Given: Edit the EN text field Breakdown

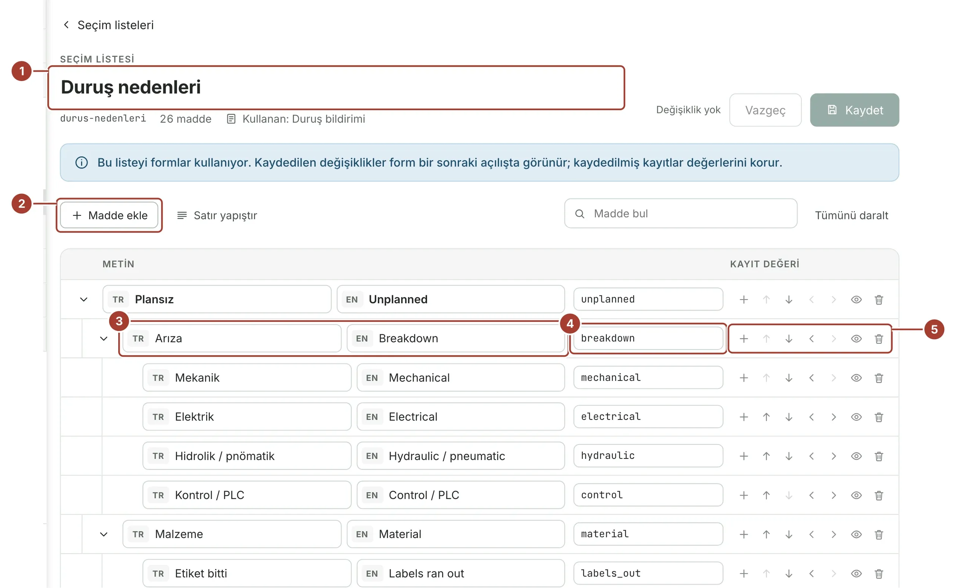Looking at the screenshot, I should click(455, 339).
